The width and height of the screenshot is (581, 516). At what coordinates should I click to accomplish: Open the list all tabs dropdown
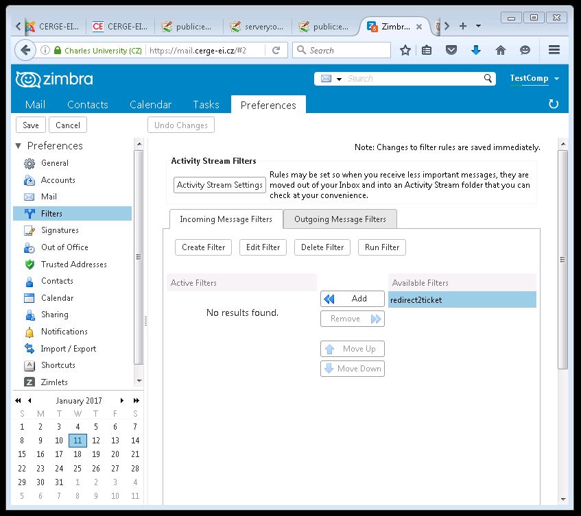(478, 26)
